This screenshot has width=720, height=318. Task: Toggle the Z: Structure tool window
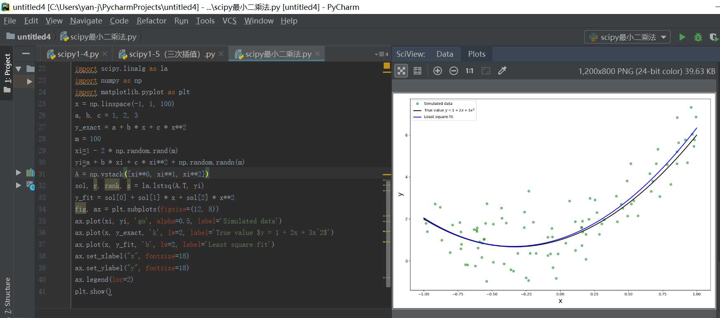(7, 295)
